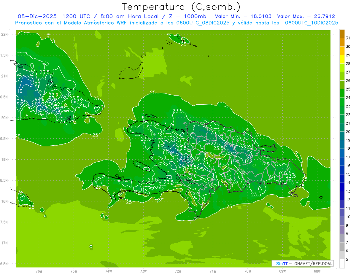Click the 17N latitude axis label

(x=5, y=243)
